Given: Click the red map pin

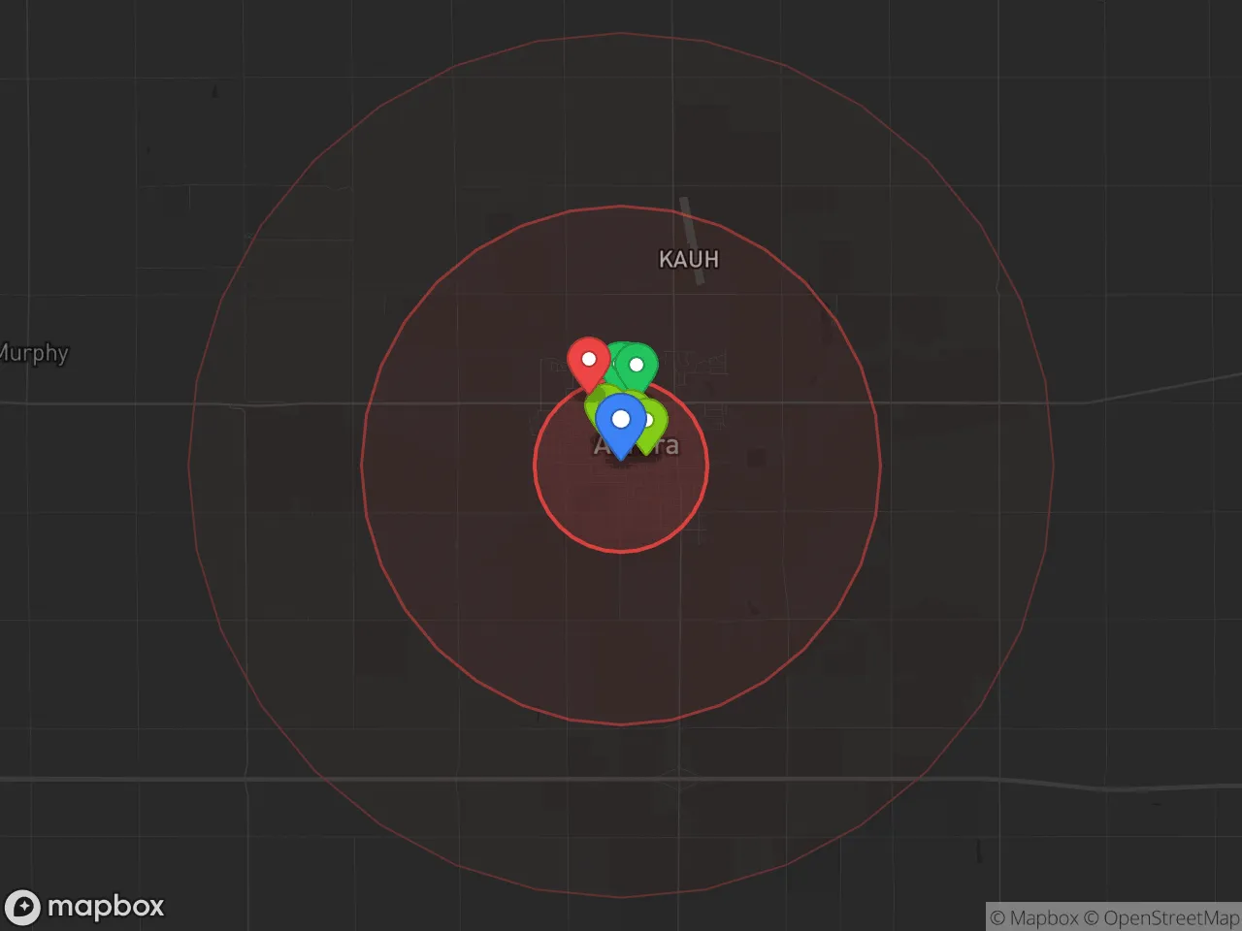Looking at the screenshot, I should tap(588, 363).
